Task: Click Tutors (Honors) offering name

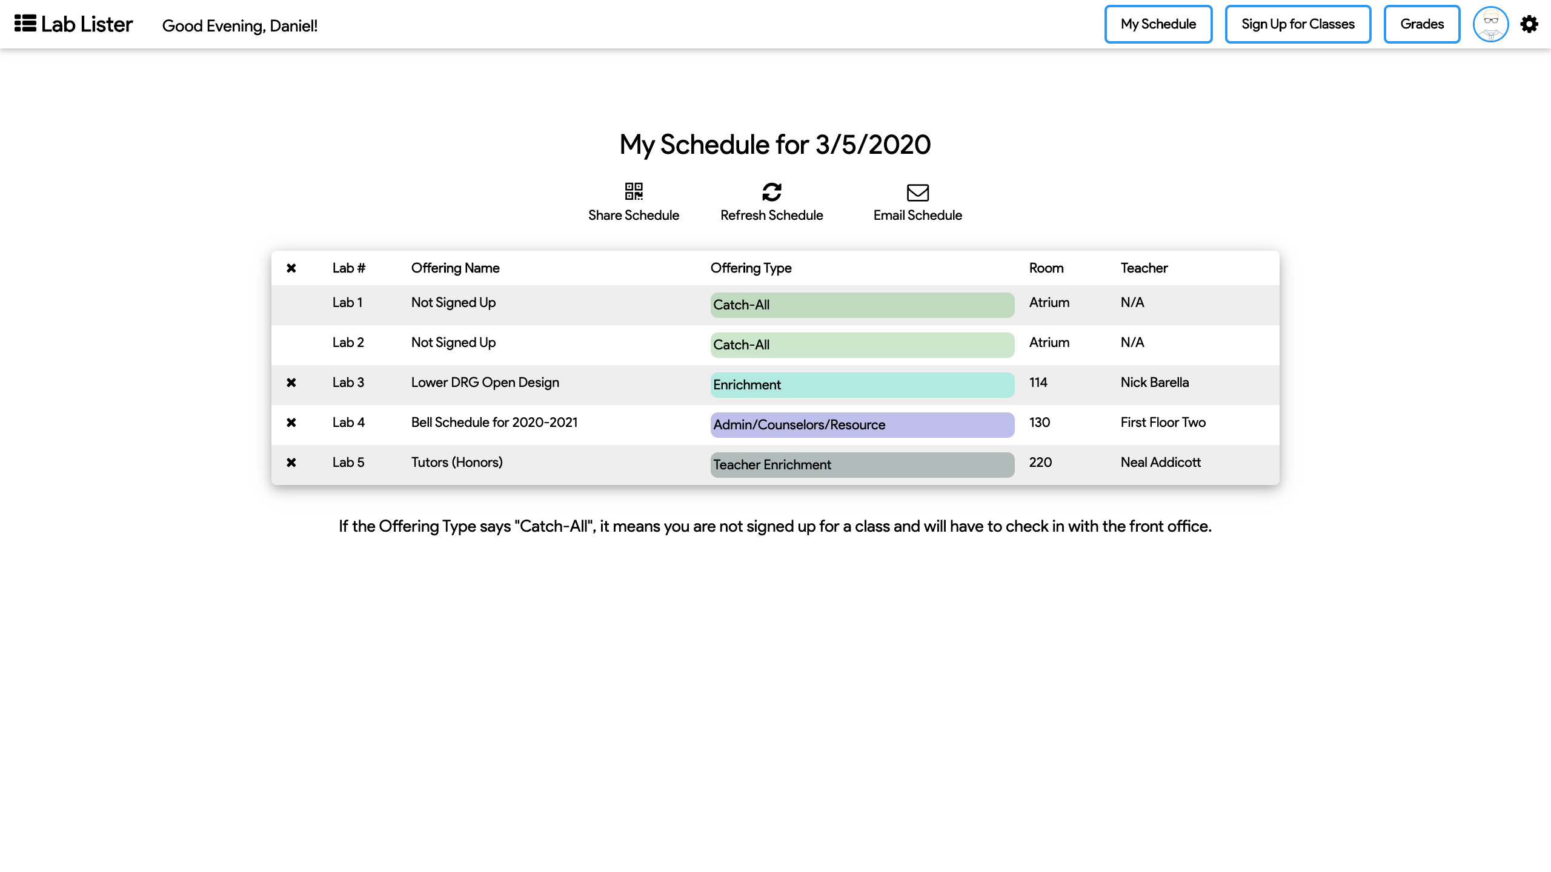Action: [x=457, y=463]
